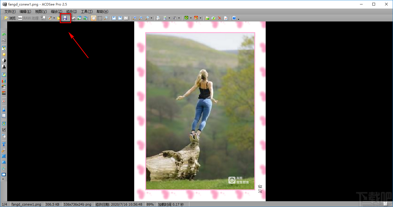Click the previous image toolbar icon
Viewport: 393px width, 207px height.
pos(74,18)
